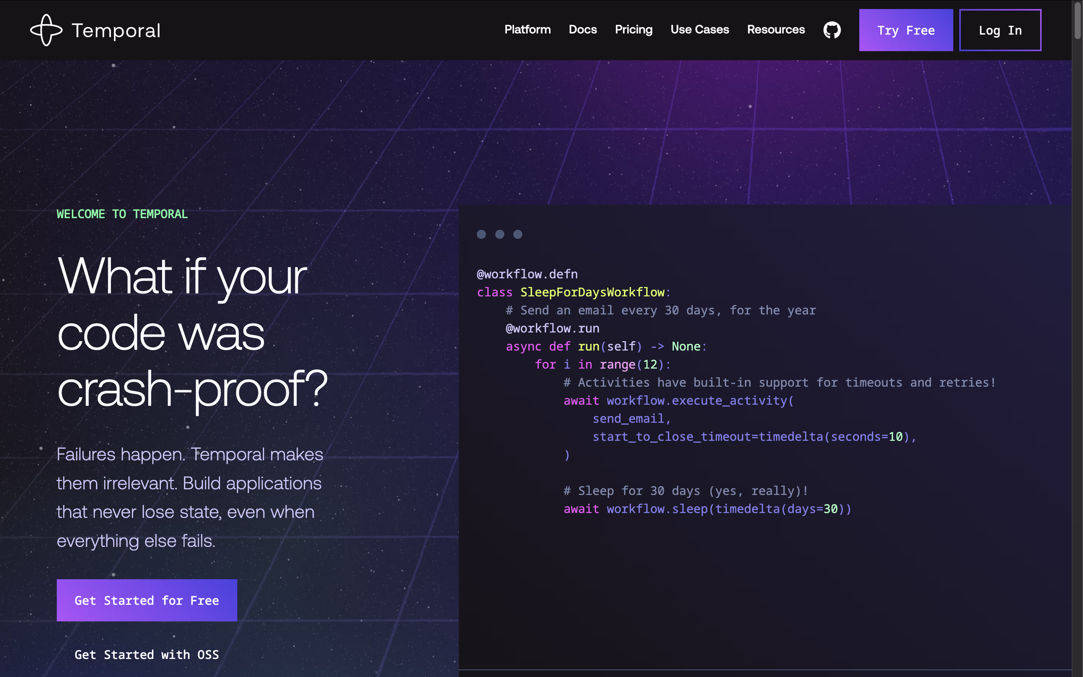Viewport: 1083px width, 677px height.
Task: Follow the Get Started with OSS link
Action: click(147, 654)
